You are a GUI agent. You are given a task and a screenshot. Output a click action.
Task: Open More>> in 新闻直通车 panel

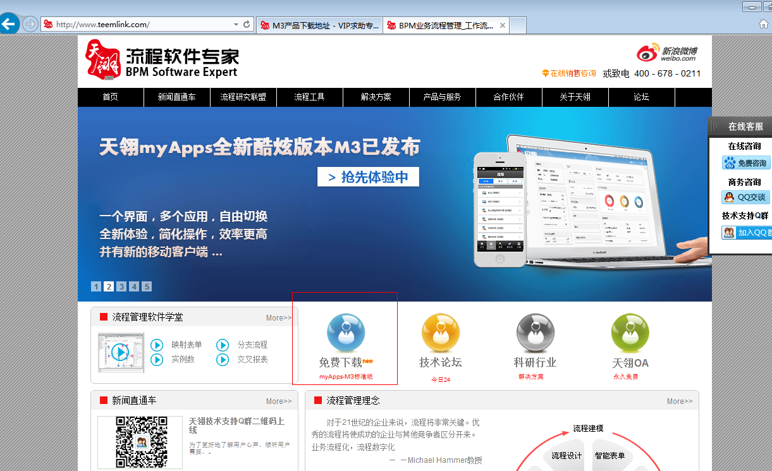(x=279, y=401)
